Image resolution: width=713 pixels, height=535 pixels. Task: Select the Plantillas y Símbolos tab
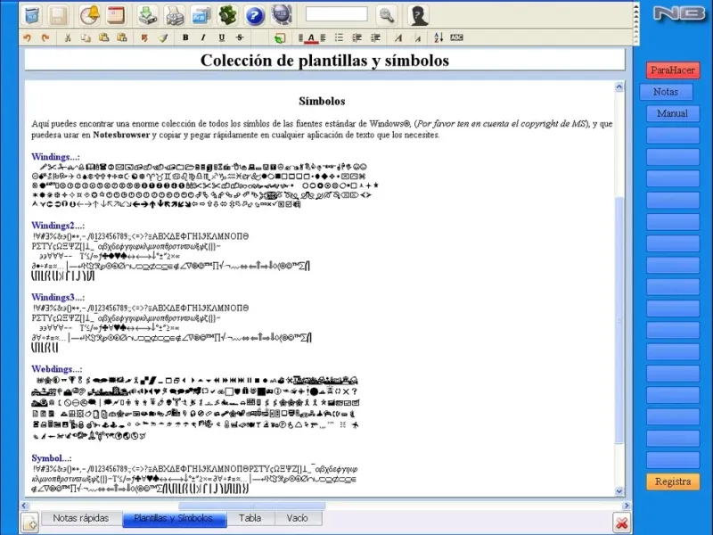tap(174, 519)
